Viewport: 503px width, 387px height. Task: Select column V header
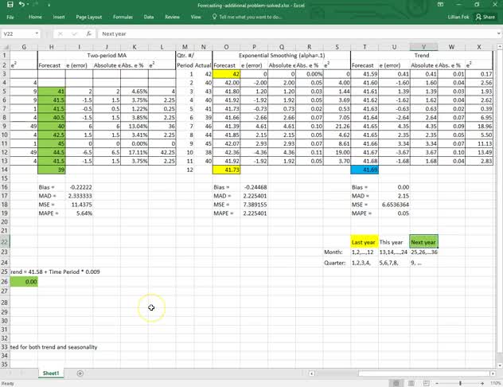click(x=423, y=46)
